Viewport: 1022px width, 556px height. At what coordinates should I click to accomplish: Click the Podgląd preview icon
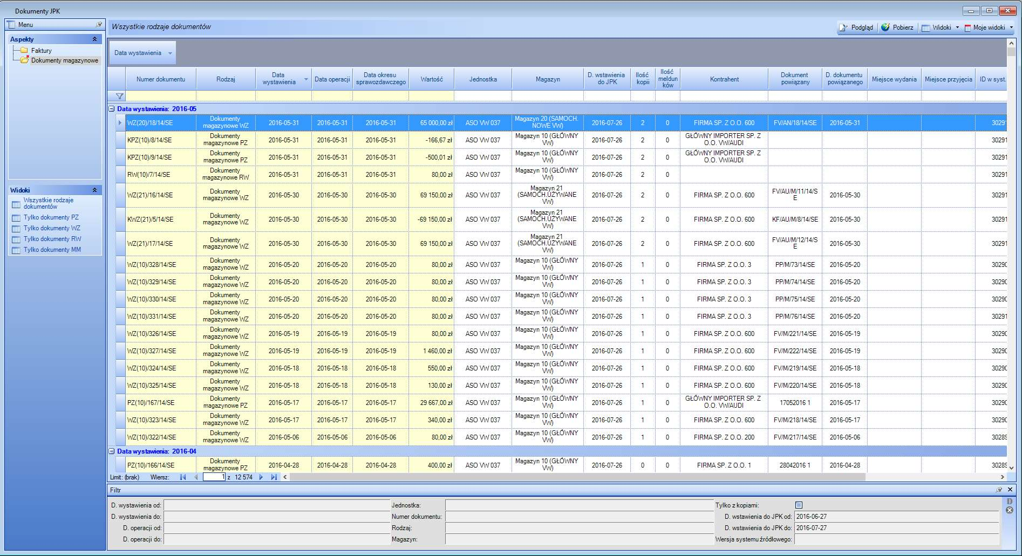click(843, 28)
